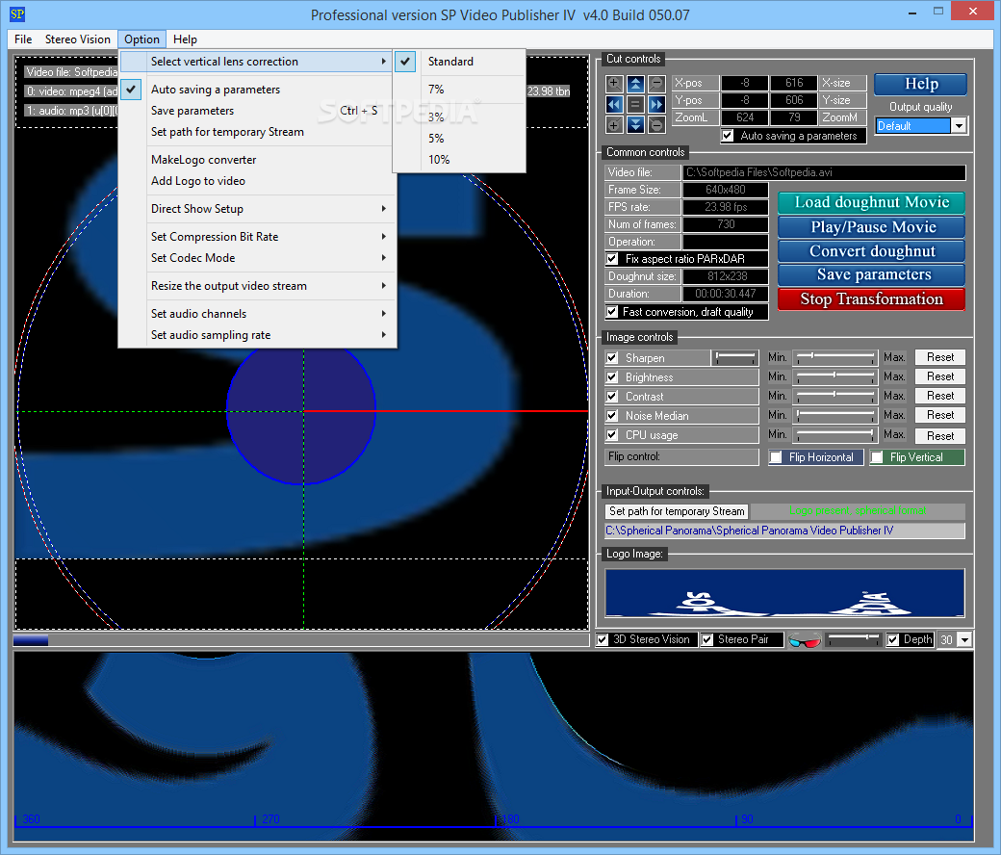Image resolution: width=1001 pixels, height=855 pixels.
Task: Open the File menu
Action: [x=23, y=39]
